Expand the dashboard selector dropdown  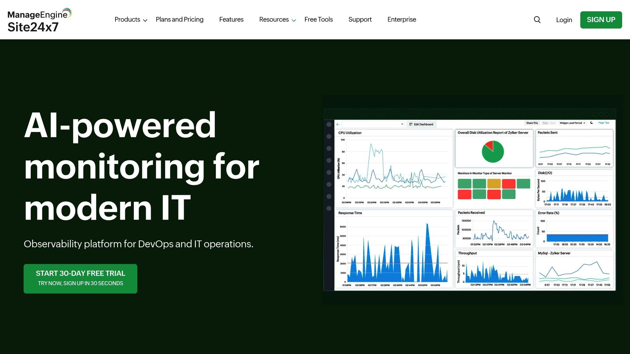click(x=402, y=124)
